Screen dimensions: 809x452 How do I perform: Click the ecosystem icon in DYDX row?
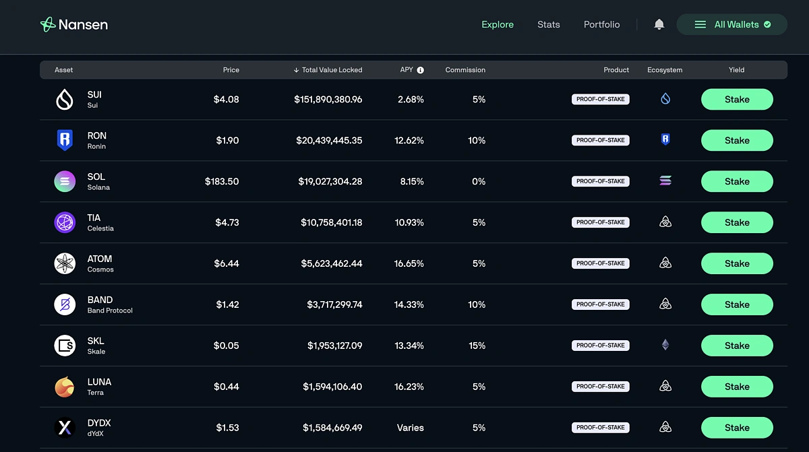point(665,428)
